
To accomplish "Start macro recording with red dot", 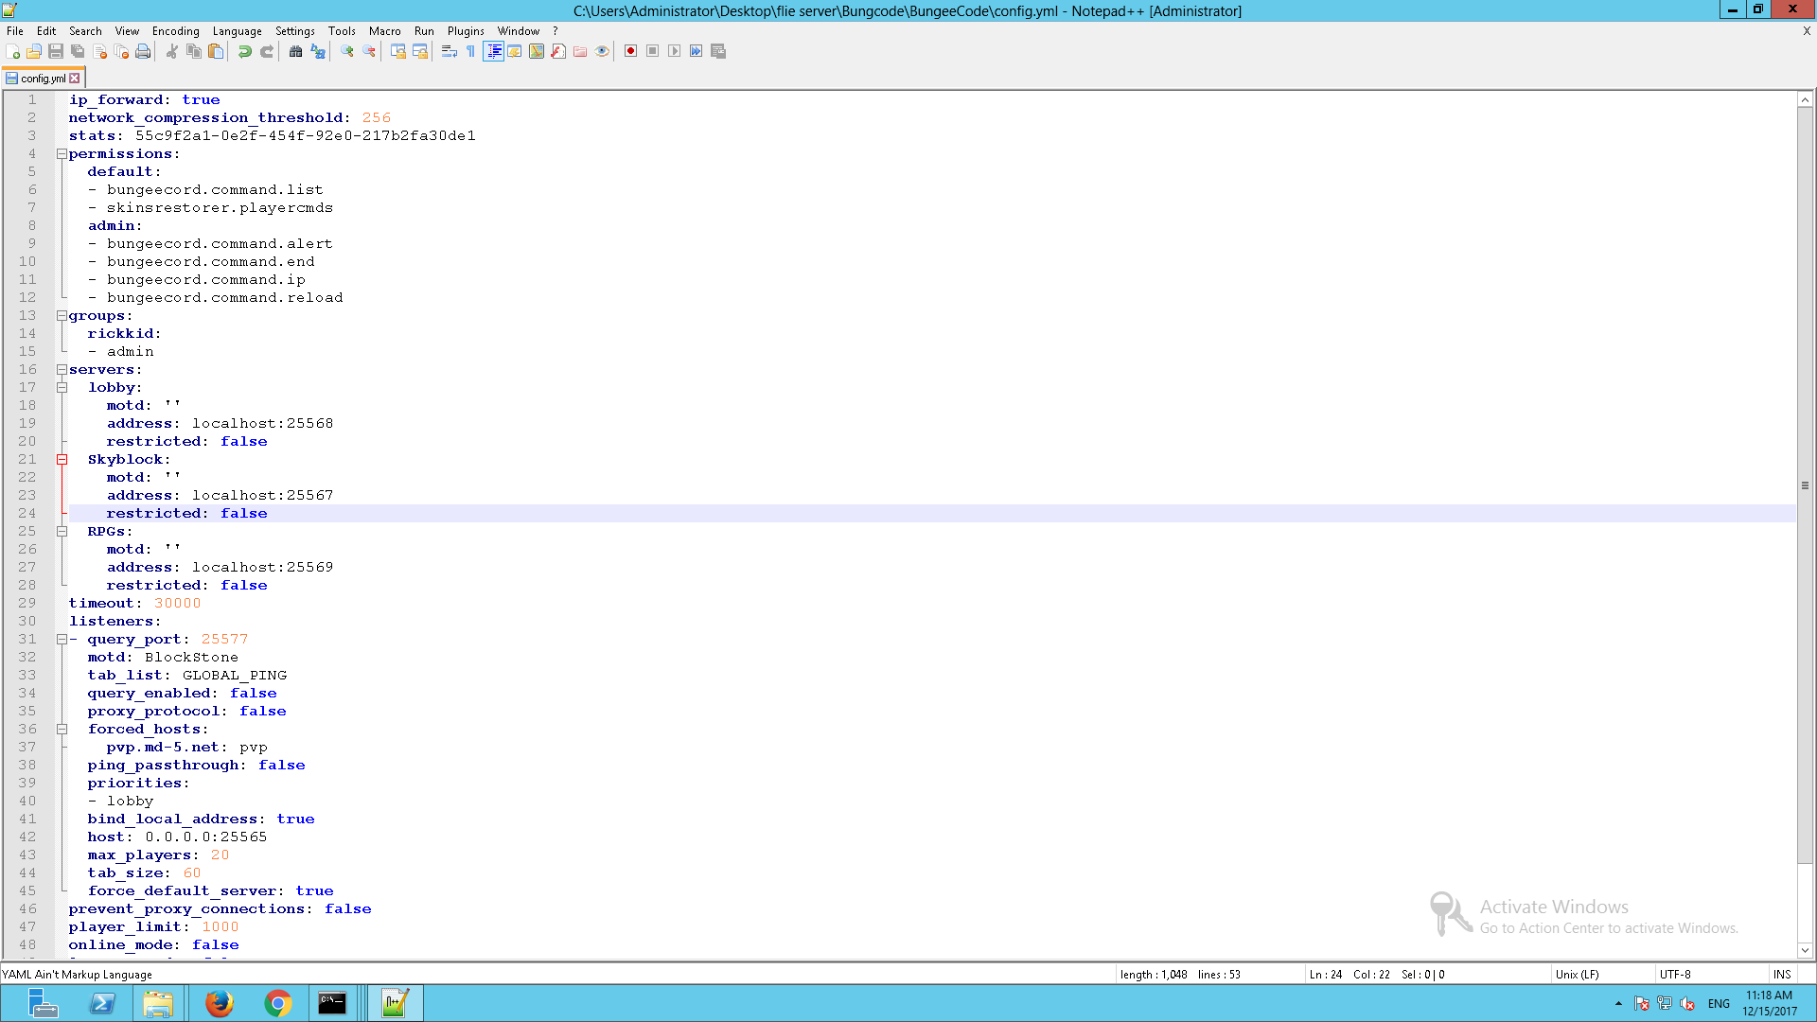I will click(x=630, y=51).
